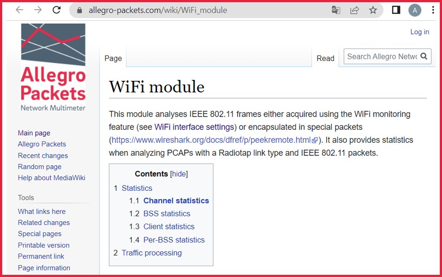The height and width of the screenshot is (277, 442).
Task: Jump to Traffic processing section
Action: 152,253
